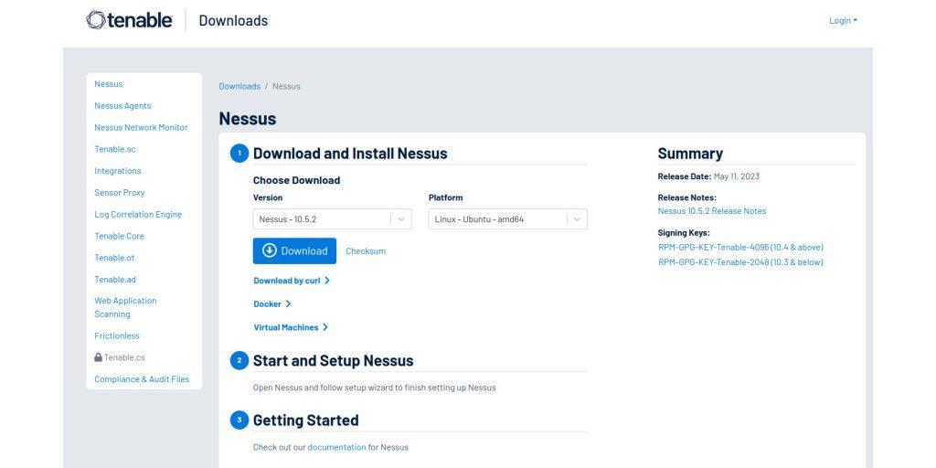Select Nessus in the sidebar
This screenshot has height=468, width=936.
click(109, 84)
